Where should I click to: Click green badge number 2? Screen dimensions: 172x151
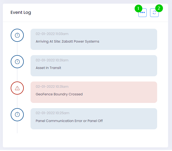[159, 8]
